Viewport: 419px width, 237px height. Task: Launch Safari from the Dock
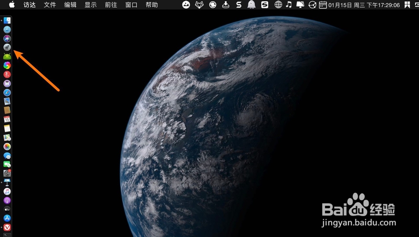tap(7, 92)
